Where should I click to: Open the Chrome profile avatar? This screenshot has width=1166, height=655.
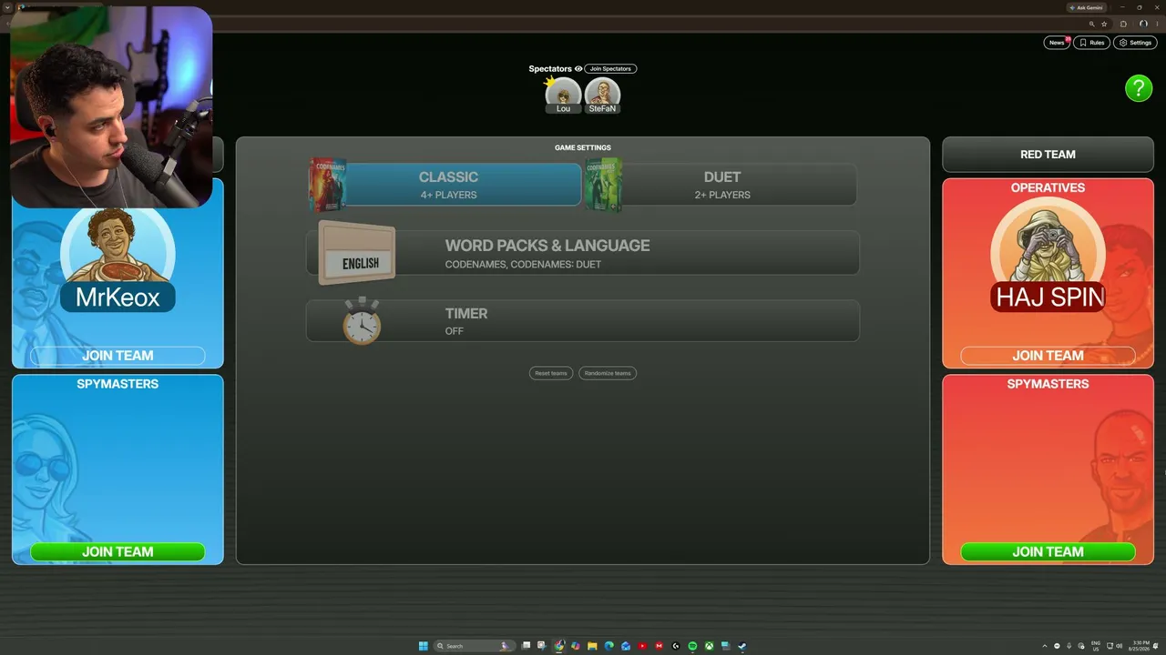click(x=1143, y=24)
